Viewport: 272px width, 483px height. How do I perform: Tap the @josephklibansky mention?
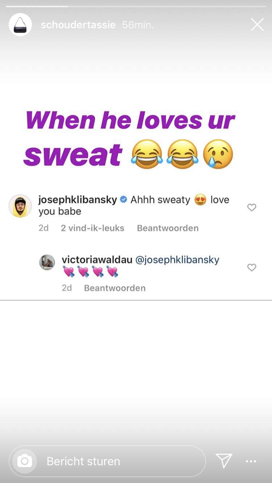tap(177, 260)
